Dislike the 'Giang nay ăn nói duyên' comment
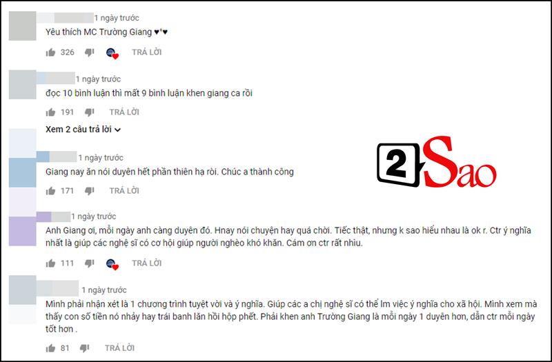 90,192
